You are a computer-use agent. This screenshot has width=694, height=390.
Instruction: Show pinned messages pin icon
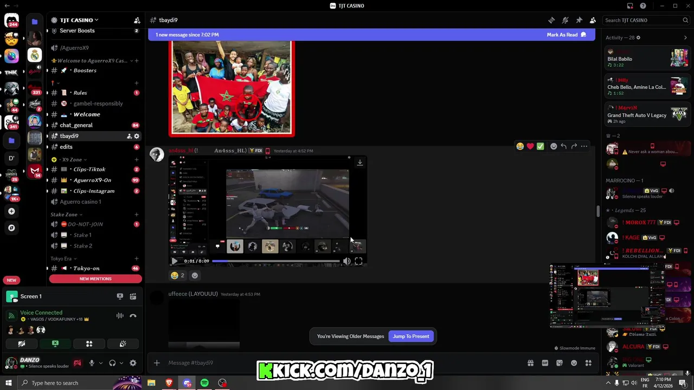(579, 20)
